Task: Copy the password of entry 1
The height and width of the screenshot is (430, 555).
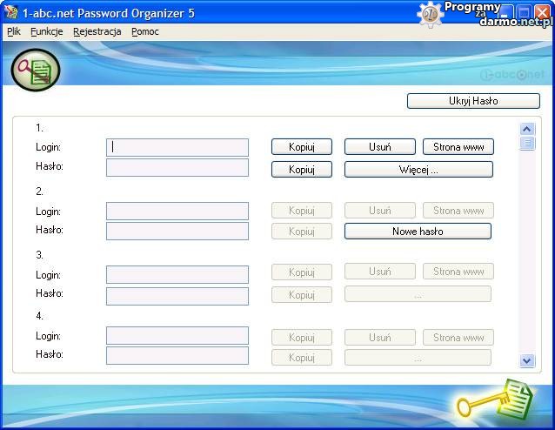Action: tap(301, 170)
